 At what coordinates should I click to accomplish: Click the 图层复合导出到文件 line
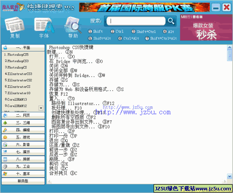82,122
